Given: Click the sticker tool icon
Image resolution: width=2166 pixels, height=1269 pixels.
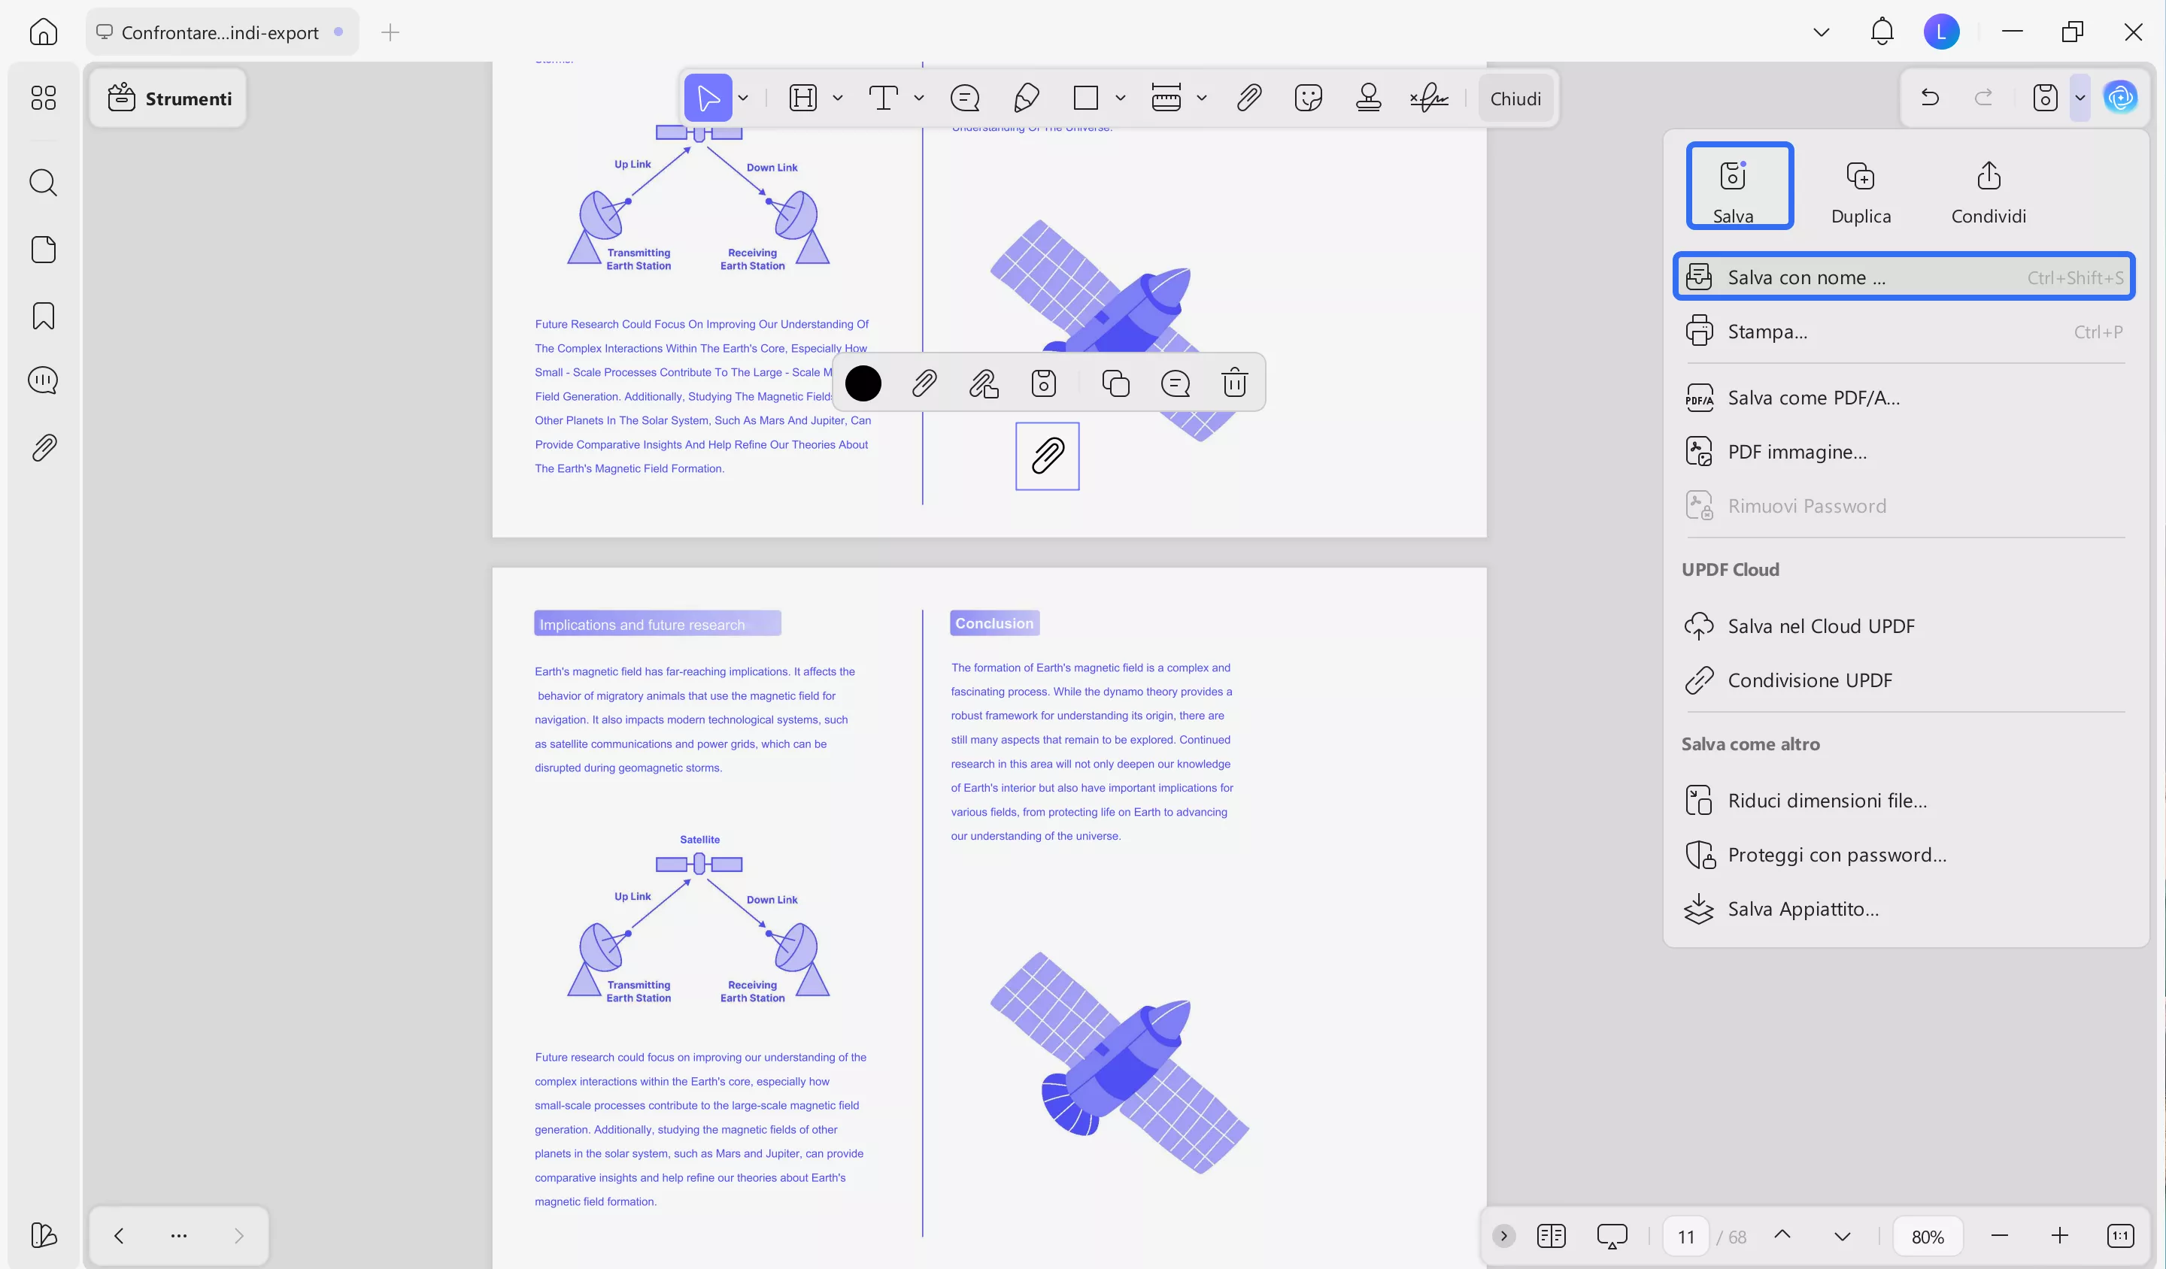Looking at the screenshot, I should point(1307,98).
